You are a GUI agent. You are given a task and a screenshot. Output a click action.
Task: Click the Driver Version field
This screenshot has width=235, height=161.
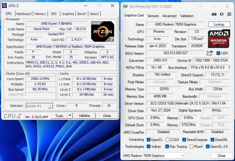point(188,103)
